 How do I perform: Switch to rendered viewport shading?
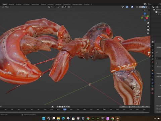point(146,7)
